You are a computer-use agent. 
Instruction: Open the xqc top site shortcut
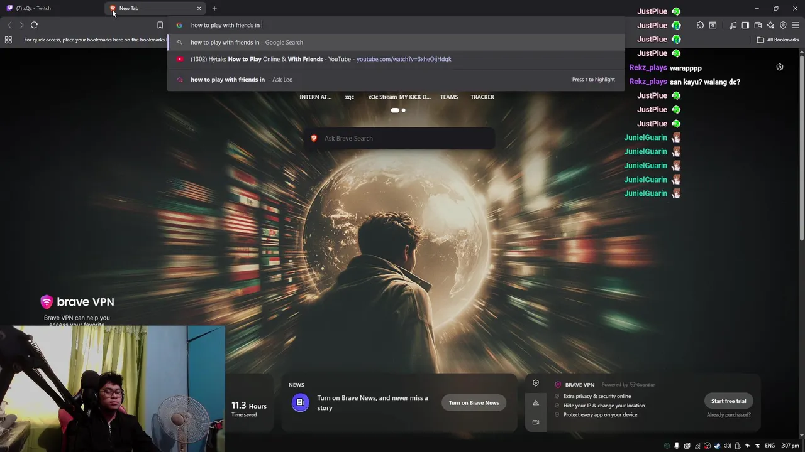click(350, 97)
